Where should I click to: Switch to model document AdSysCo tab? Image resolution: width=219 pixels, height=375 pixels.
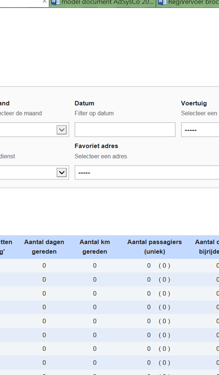(x=102, y=3)
